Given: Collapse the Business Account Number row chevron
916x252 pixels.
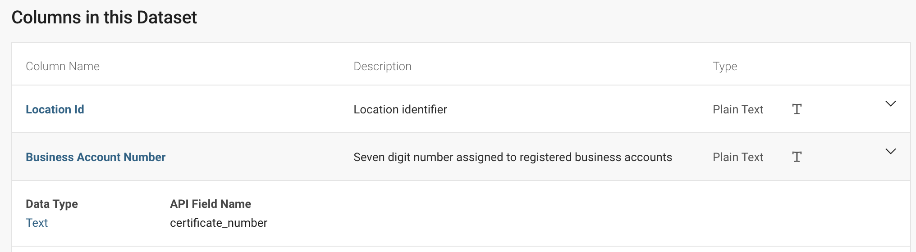Looking at the screenshot, I should pos(890,152).
